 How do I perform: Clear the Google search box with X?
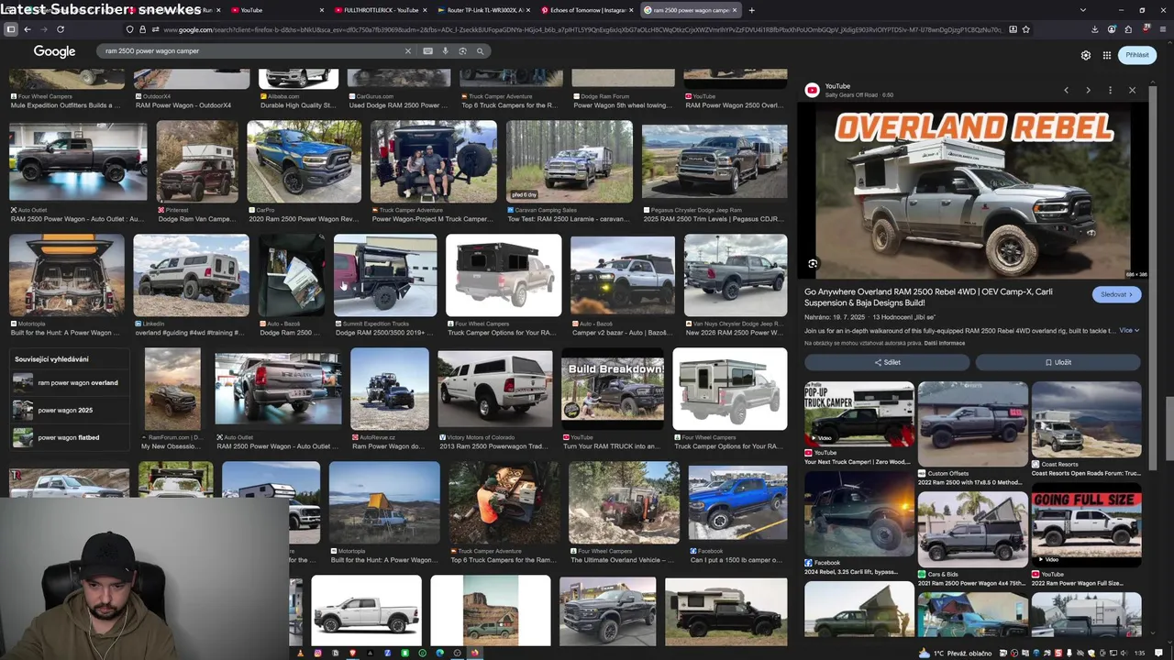tap(408, 51)
